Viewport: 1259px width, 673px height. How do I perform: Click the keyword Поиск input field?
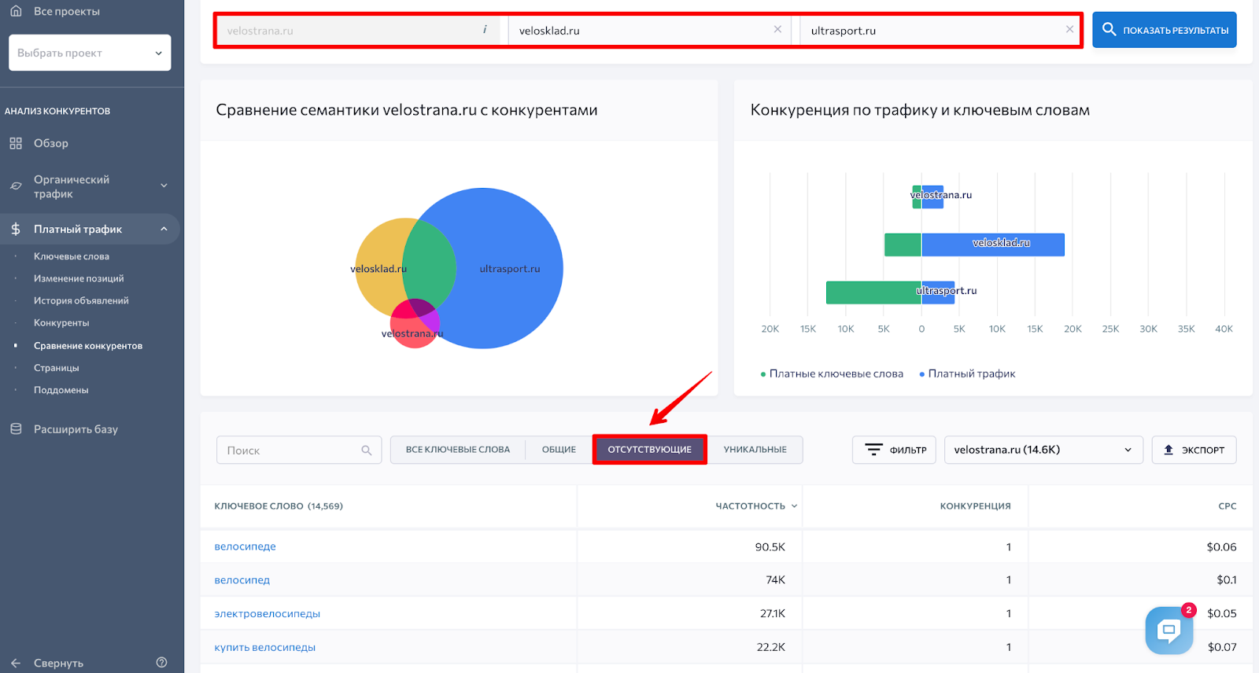(x=299, y=450)
